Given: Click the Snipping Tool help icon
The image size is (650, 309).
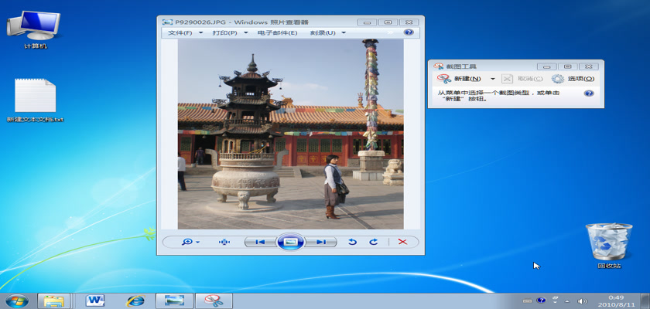Looking at the screenshot, I should [589, 93].
